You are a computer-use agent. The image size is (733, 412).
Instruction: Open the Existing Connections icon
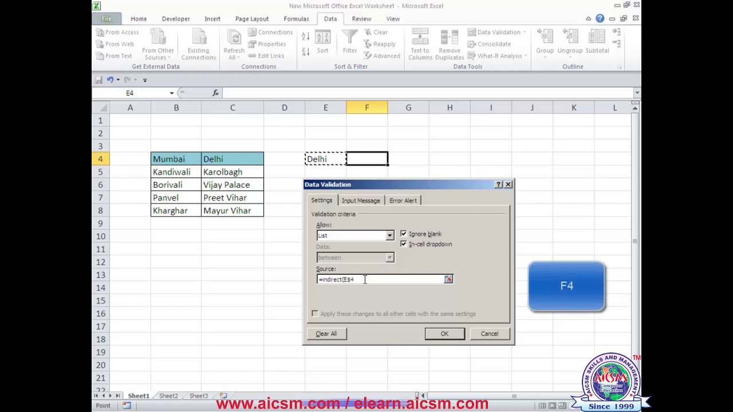click(x=198, y=37)
